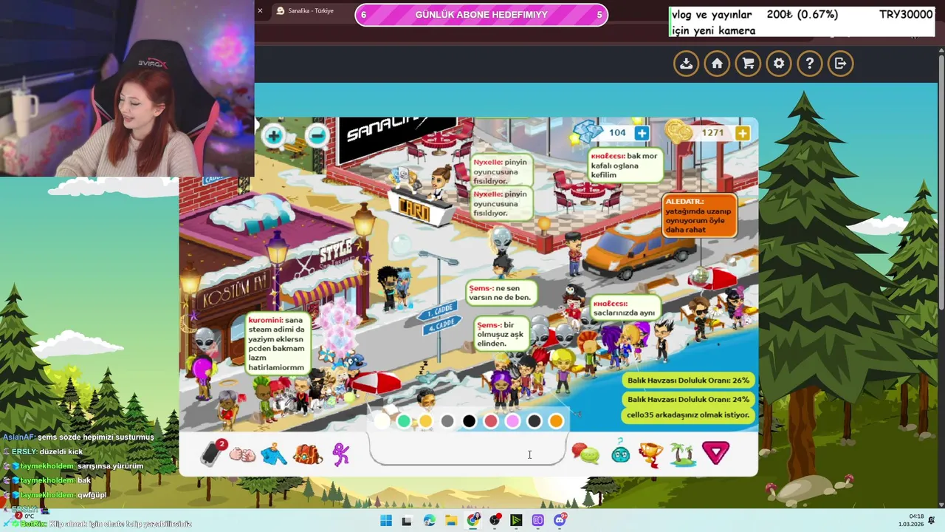This screenshot has height=532, width=945.
Task: Click the ALEDATR orange speech bubble
Action: (x=700, y=215)
